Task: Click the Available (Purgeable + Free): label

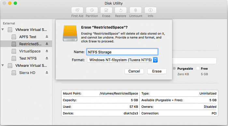Action: (162, 100)
